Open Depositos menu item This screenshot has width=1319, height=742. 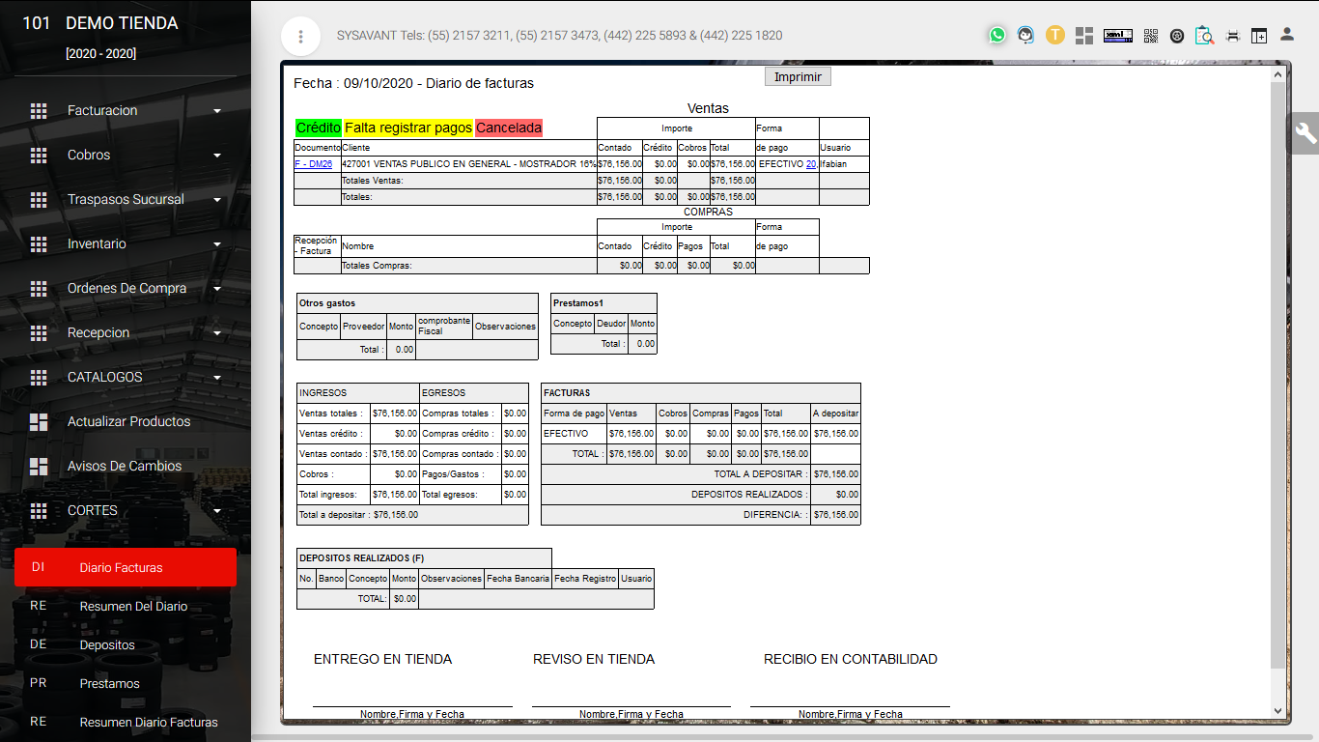click(126, 644)
